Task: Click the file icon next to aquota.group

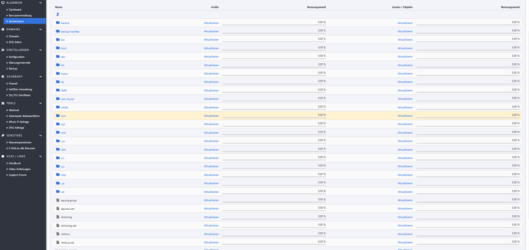Action: coord(58,200)
